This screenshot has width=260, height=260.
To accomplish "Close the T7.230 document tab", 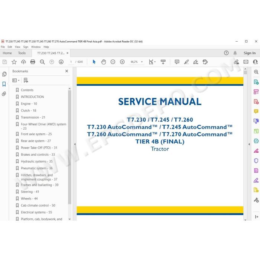I will click(x=67, y=53).
